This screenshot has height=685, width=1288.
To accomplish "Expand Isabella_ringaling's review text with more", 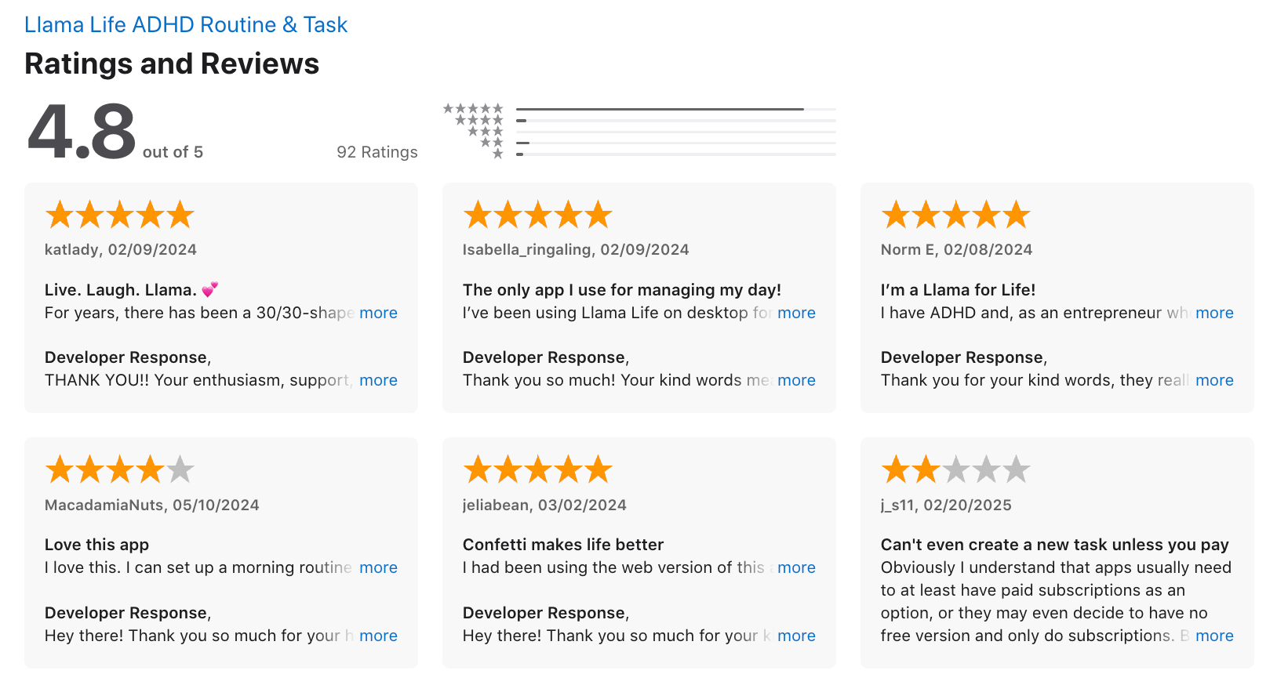I will tap(796, 313).
